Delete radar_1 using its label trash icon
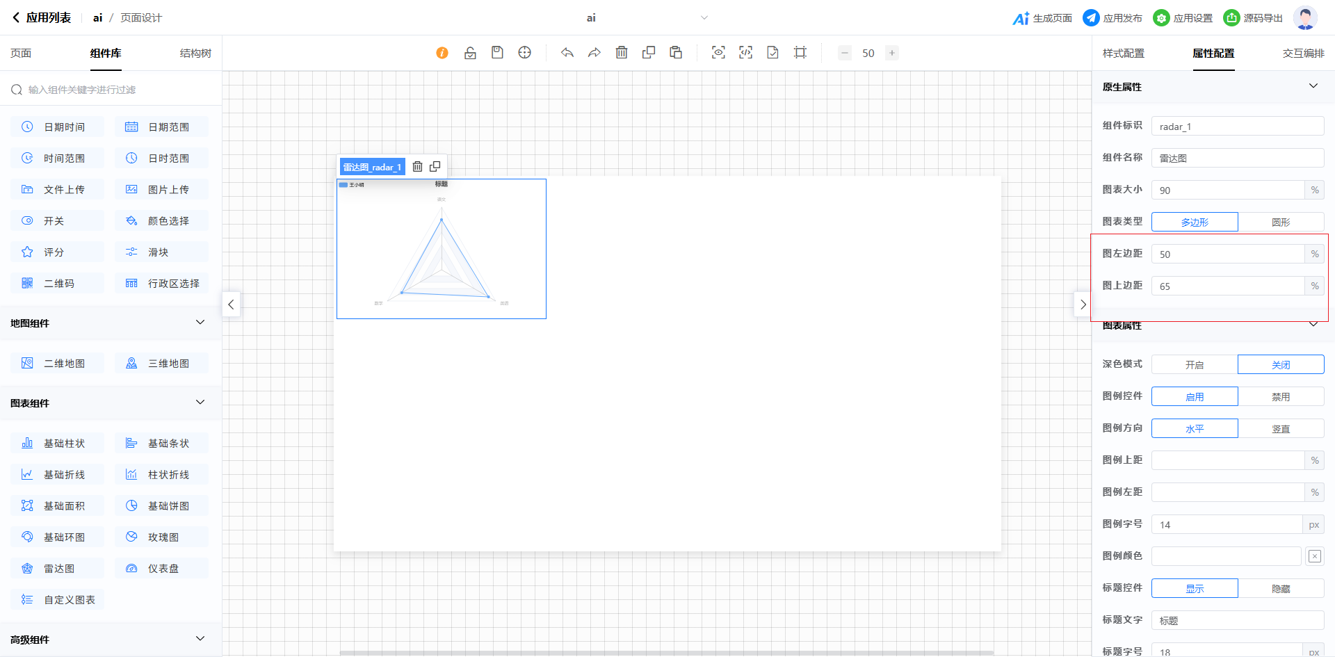The image size is (1335, 657). coord(417,167)
